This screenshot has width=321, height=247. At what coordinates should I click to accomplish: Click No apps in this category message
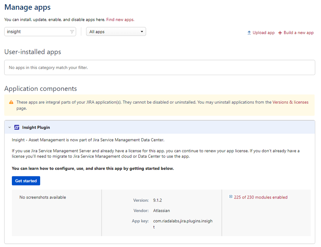tap(48, 68)
